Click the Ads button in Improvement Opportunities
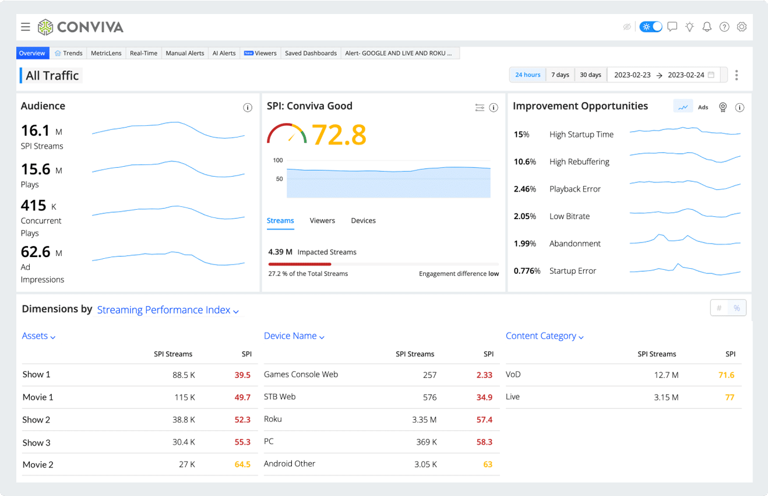This screenshot has width=768, height=496. click(703, 107)
